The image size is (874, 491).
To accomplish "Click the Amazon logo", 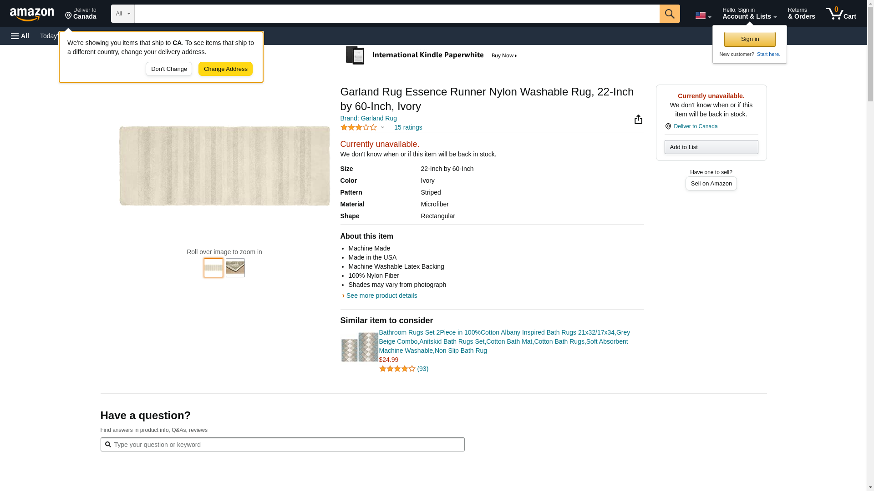I will (x=32, y=14).
